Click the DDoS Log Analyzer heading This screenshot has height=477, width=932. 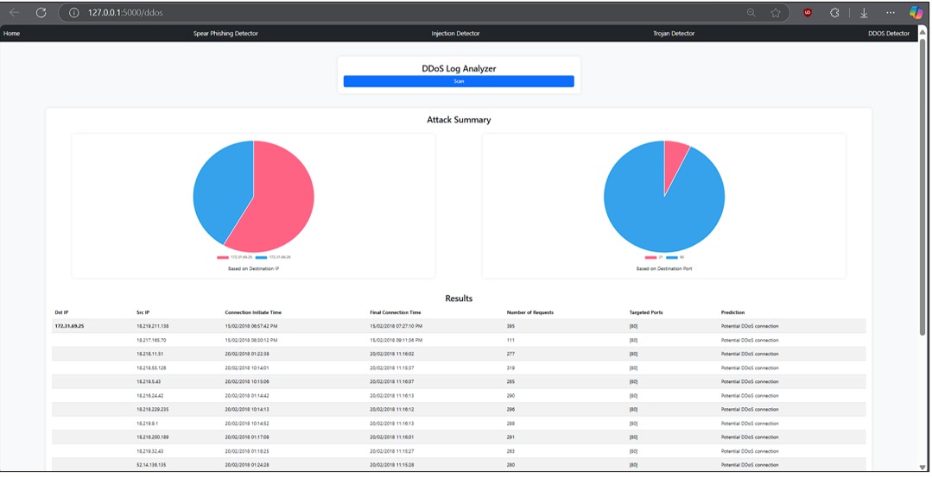[459, 68]
